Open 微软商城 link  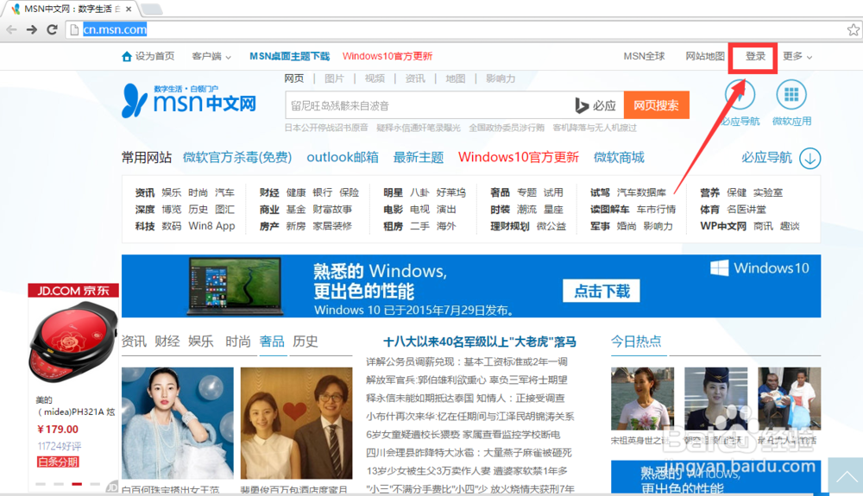[x=619, y=157]
